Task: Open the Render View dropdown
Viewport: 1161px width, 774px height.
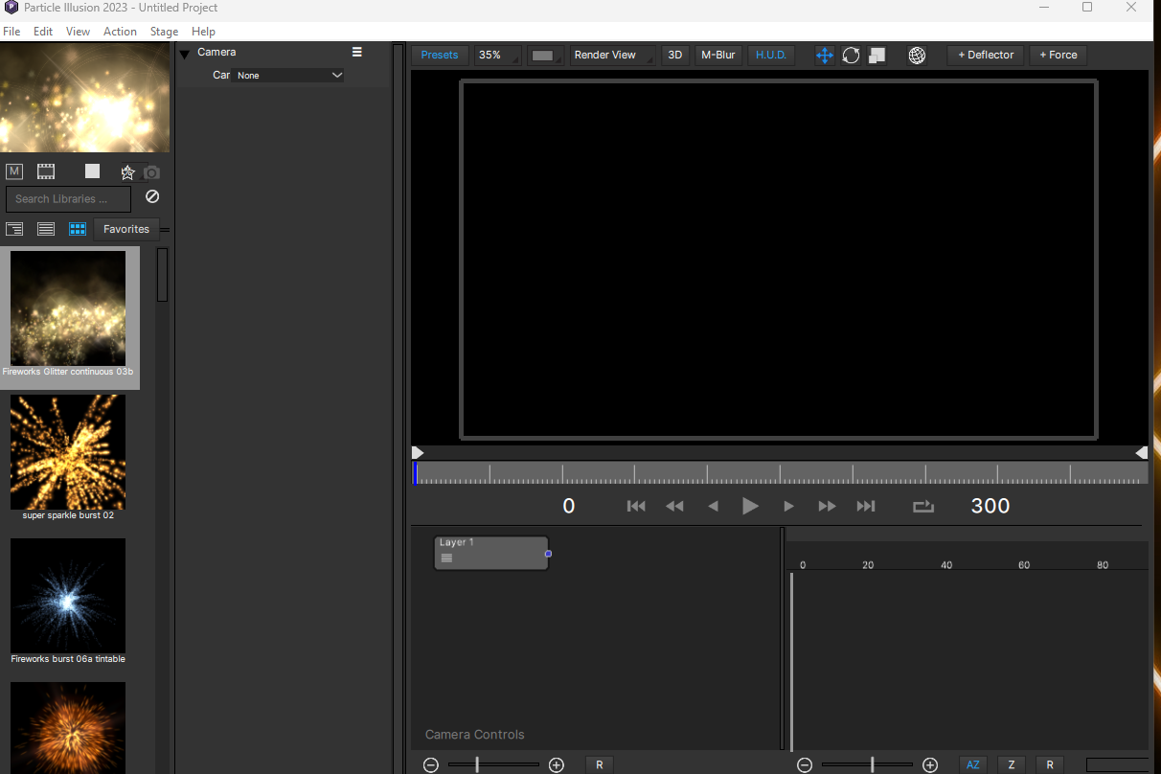Action: (612, 56)
